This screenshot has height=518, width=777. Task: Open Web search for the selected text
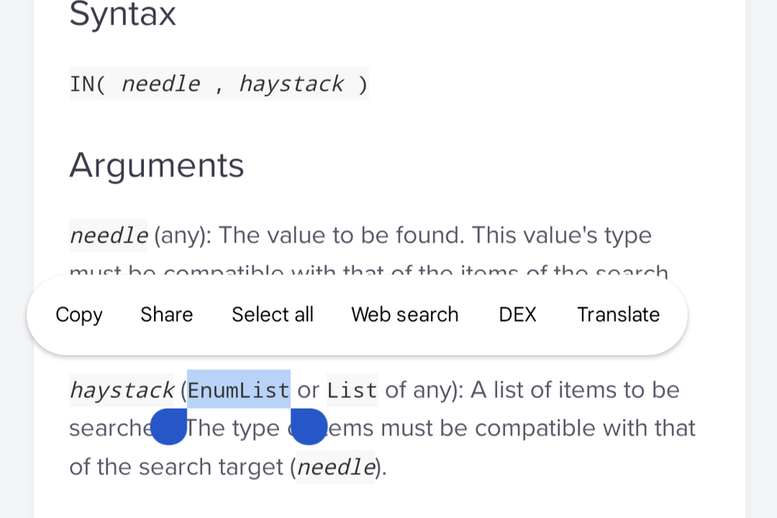pyautogui.click(x=405, y=314)
